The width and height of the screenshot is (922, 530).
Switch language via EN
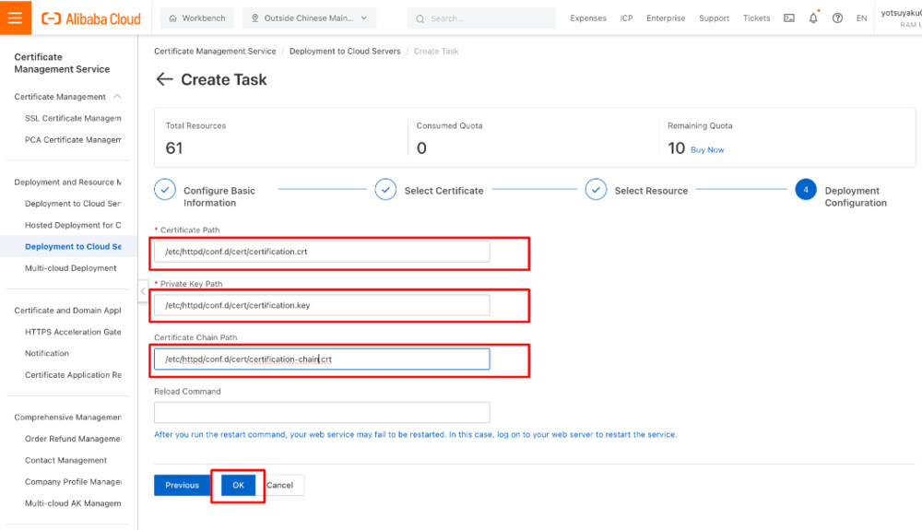click(861, 18)
